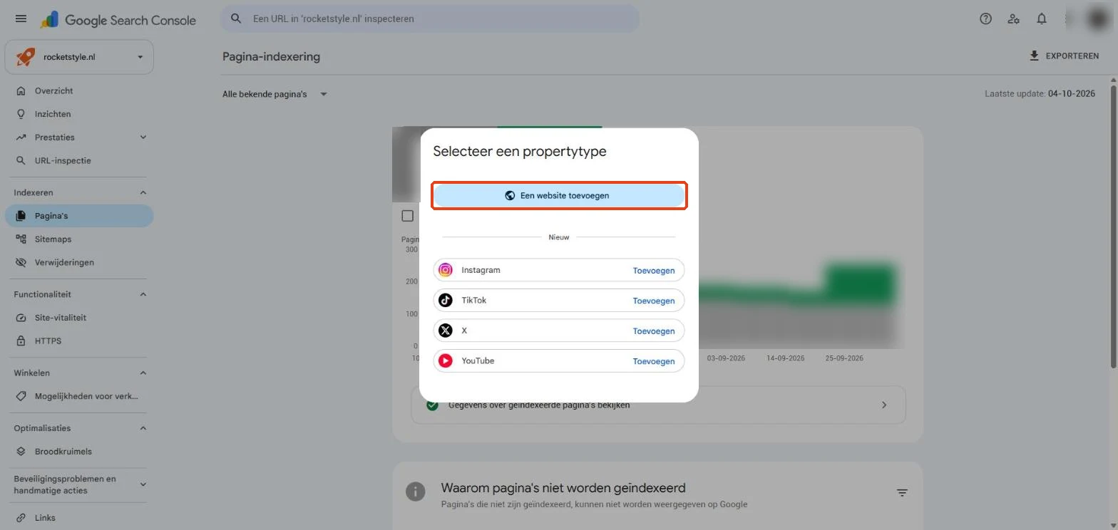The width and height of the screenshot is (1118, 530).
Task: Click the search magnifier icon in URL bar
Action: pos(237,19)
